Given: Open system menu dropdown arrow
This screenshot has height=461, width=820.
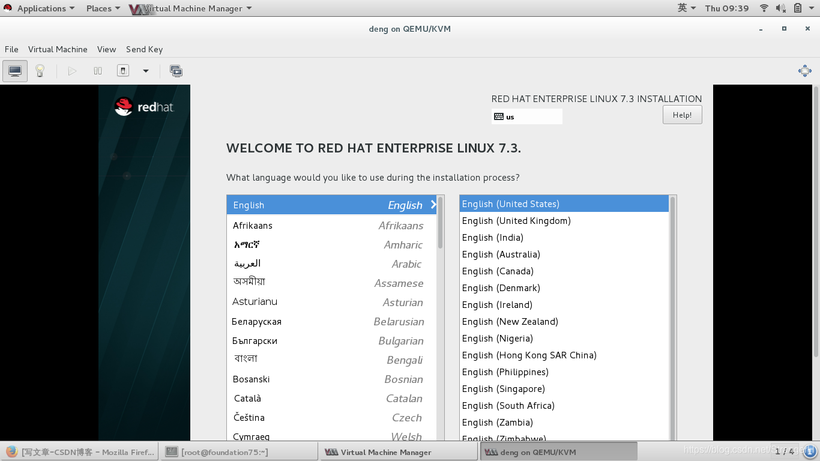Looking at the screenshot, I should pos(812,8).
